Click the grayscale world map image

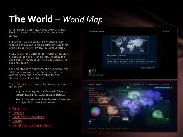(130, 45)
